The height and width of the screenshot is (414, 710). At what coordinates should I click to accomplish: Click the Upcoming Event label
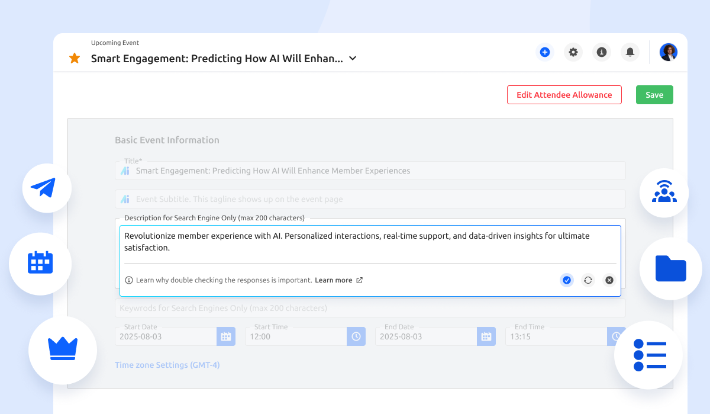click(115, 43)
